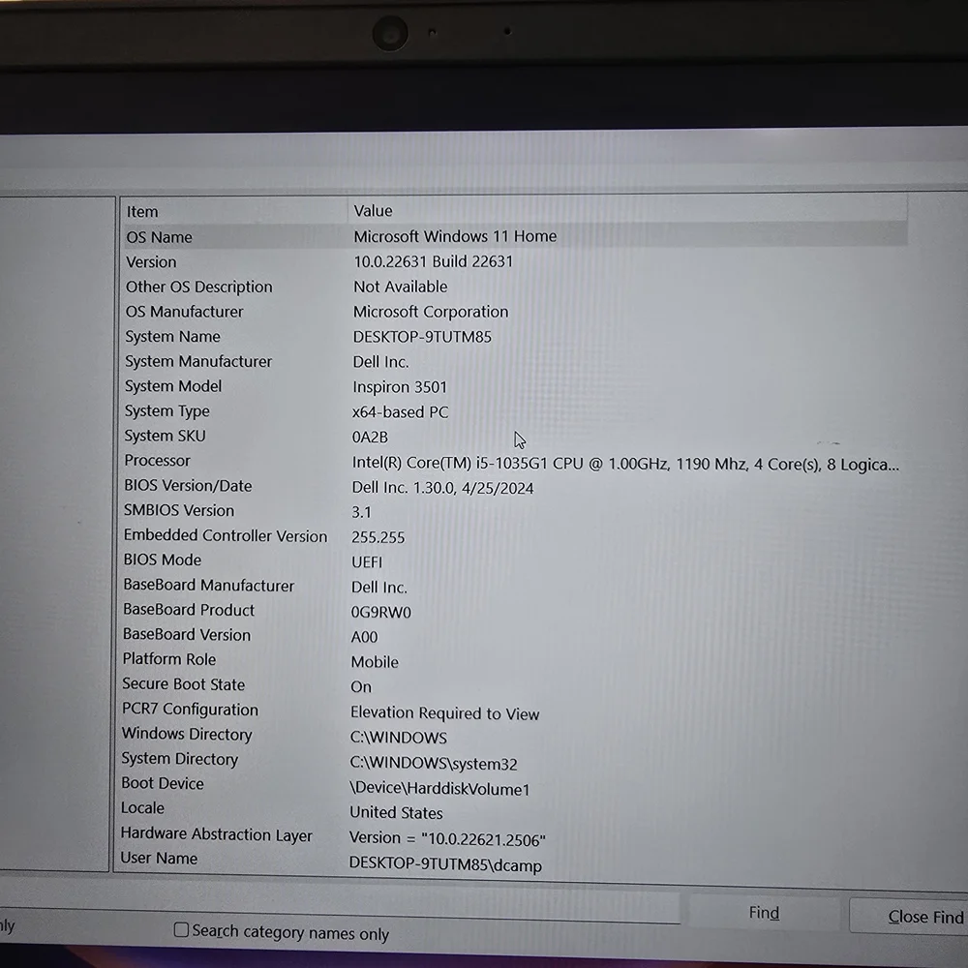Screen dimensions: 968x968
Task: Select the OS Manufacturer row label
Action: tap(184, 311)
